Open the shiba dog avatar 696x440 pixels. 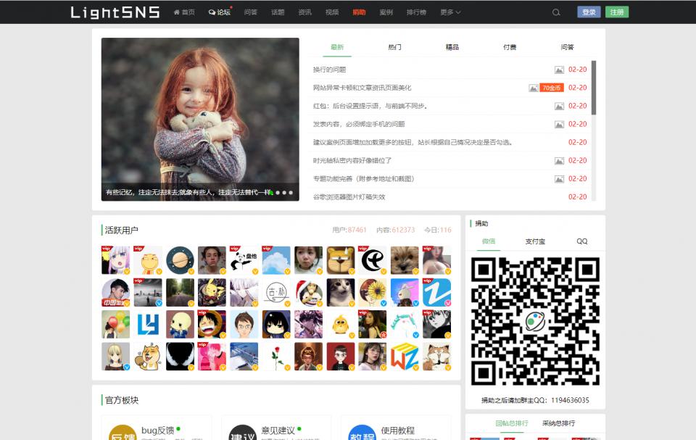[x=148, y=357]
